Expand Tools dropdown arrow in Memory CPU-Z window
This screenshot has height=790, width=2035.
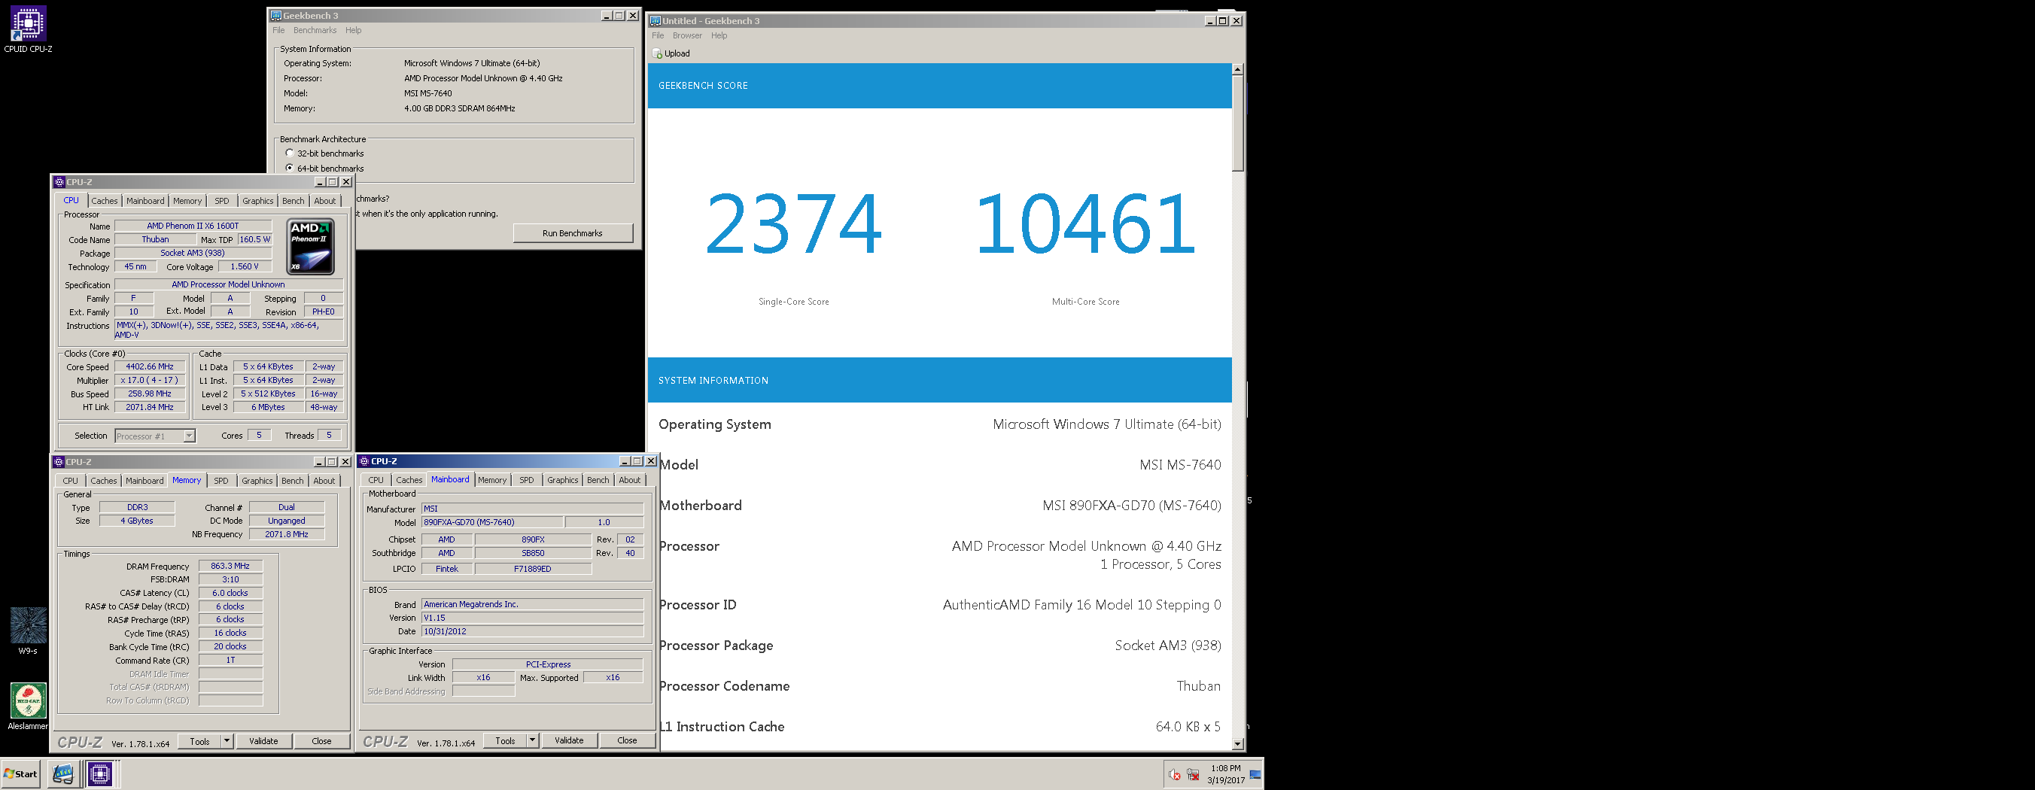(227, 741)
